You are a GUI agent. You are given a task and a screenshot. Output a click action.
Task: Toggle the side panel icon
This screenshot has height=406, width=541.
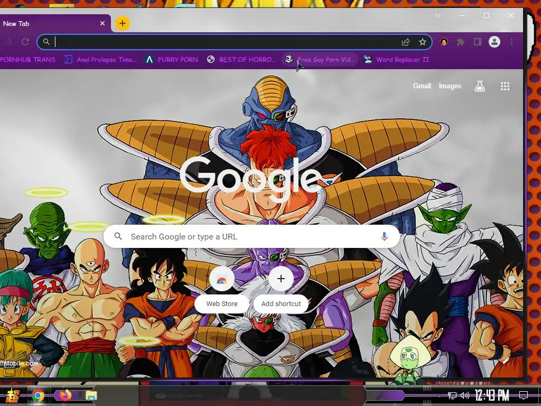[x=478, y=42]
